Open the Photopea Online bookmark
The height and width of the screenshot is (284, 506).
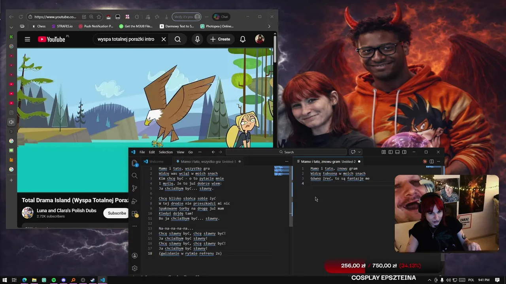(x=217, y=26)
